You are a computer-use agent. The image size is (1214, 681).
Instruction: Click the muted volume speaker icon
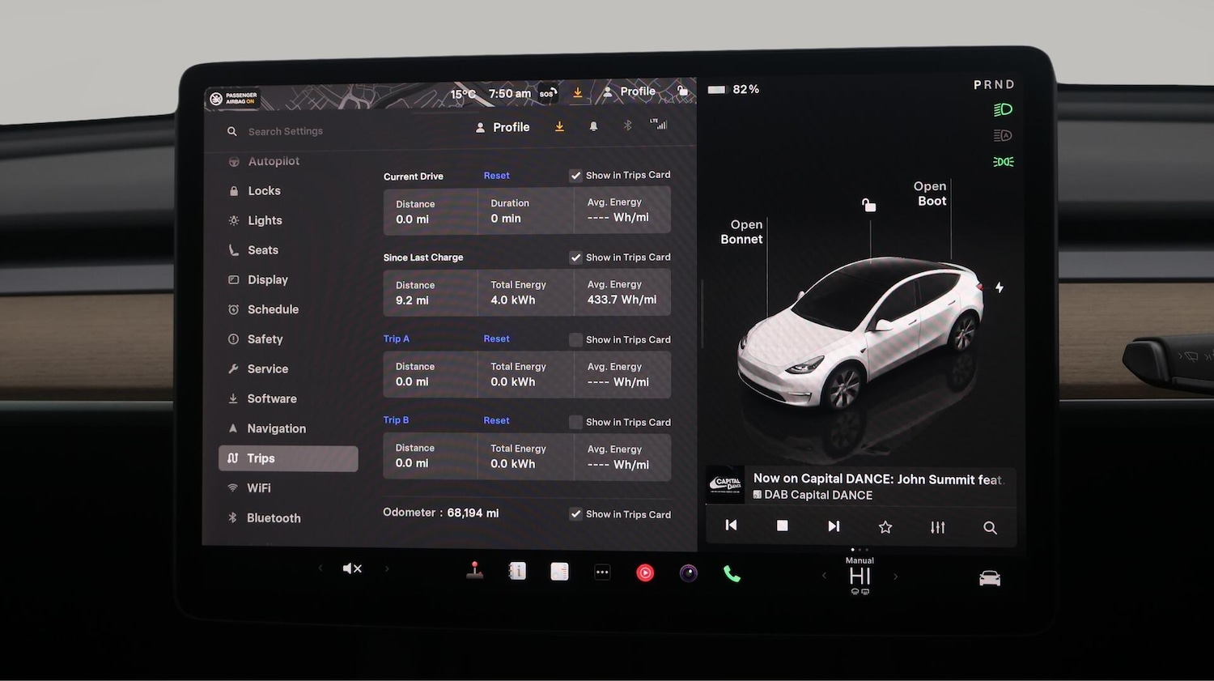[352, 569]
